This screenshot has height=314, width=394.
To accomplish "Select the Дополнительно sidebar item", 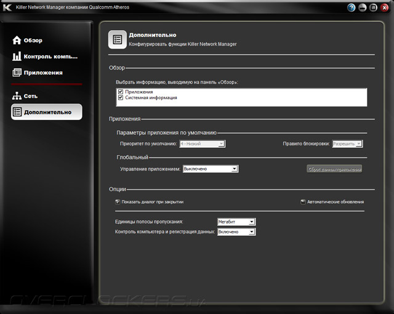I will point(47,112).
